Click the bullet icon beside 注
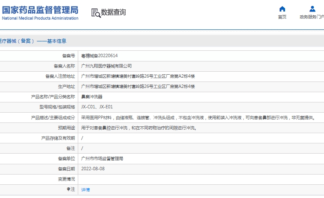324x198 pixels. point(68,189)
